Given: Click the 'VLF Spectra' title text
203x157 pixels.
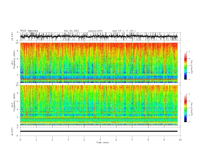Looking at the screenshot, I should click(x=29, y=31).
